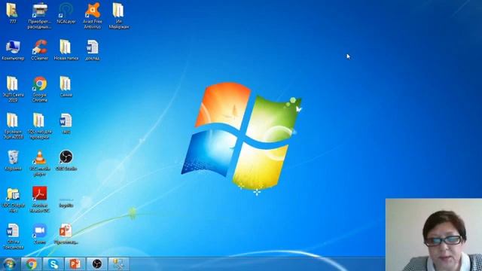
Task: Select the Word document left of Zoom
Action: (x=13, y=236)
